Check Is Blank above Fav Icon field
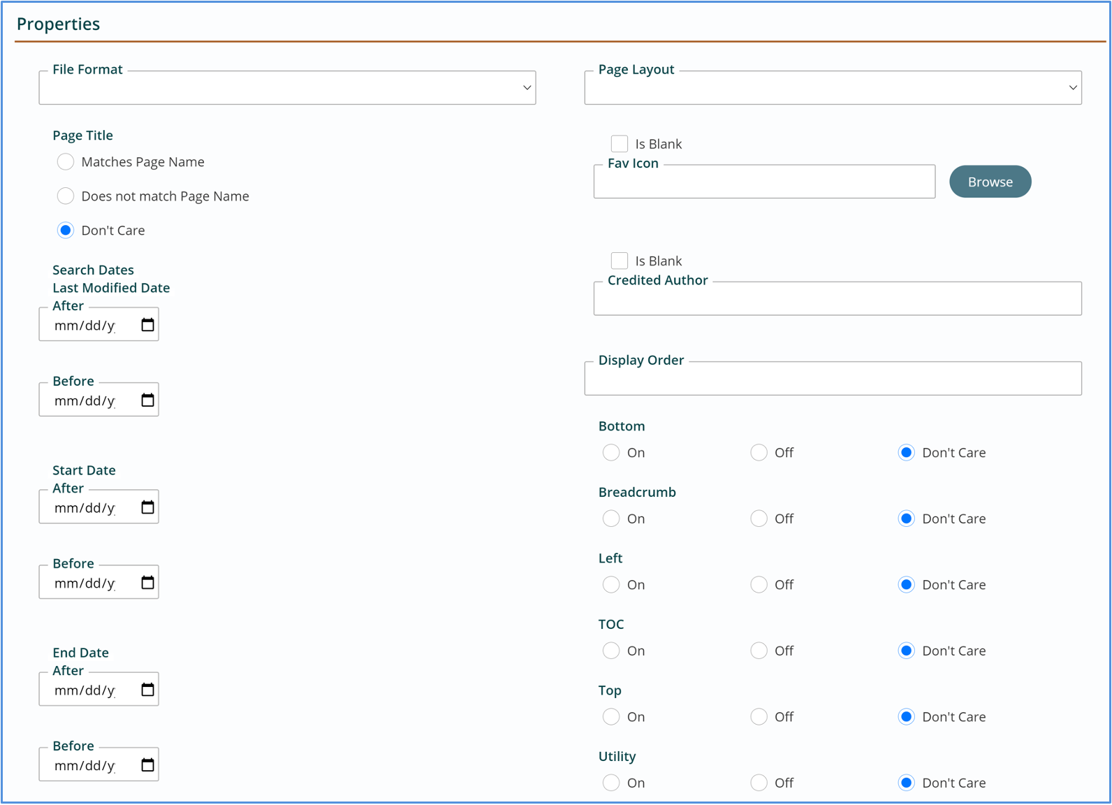This screenshot has width=1112, height=805. 620,144
